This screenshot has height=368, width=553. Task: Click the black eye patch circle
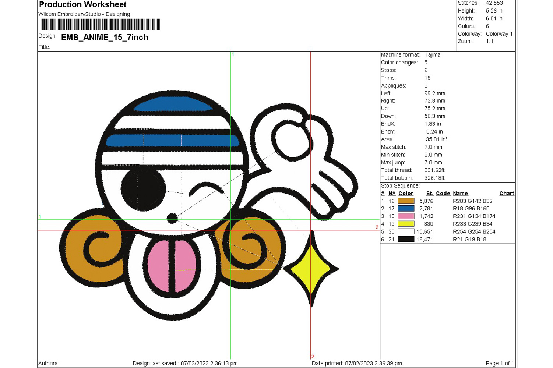click(143, 188)
